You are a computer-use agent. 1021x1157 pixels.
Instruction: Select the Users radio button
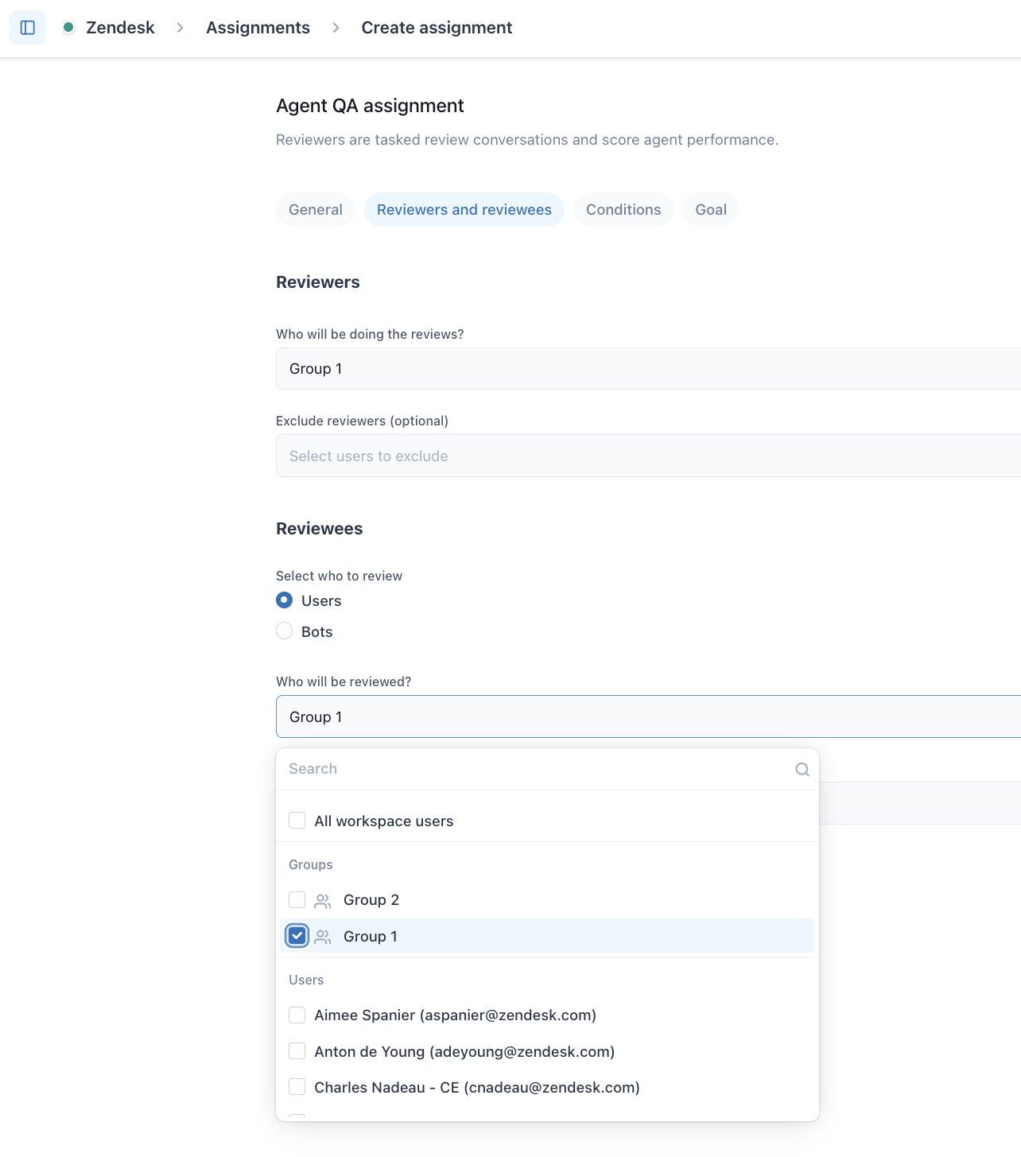pos(284,600)
